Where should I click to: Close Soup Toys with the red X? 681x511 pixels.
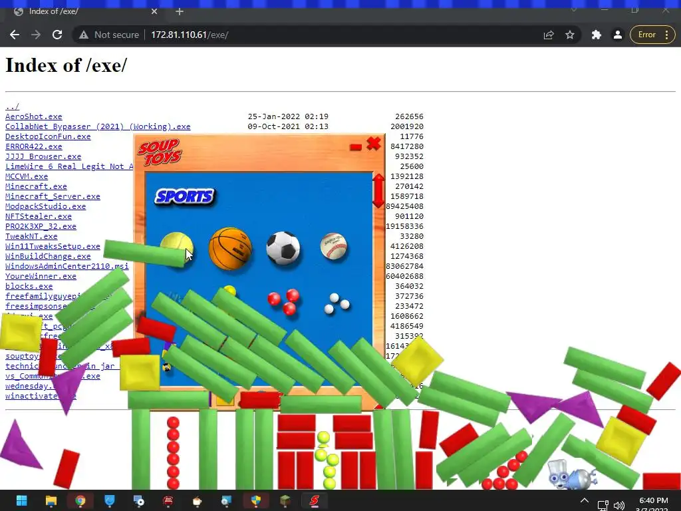tap(374, 144)
